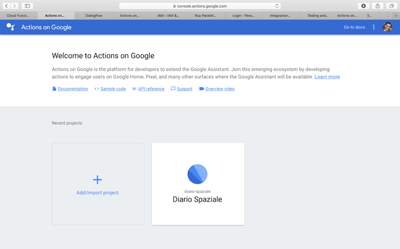This screenshot has width=400, height=249.
Task: Switch to the Cloud Functions tab
Action: tap(18, 16)
